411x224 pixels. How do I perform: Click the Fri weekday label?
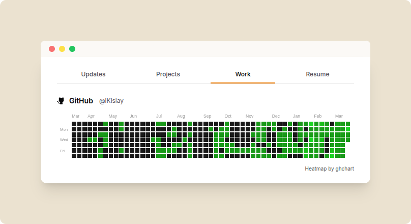[62, 151]
